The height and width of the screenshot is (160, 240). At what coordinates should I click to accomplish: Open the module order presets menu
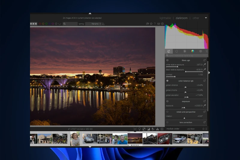pyautogui.click(x=206, y=129)
